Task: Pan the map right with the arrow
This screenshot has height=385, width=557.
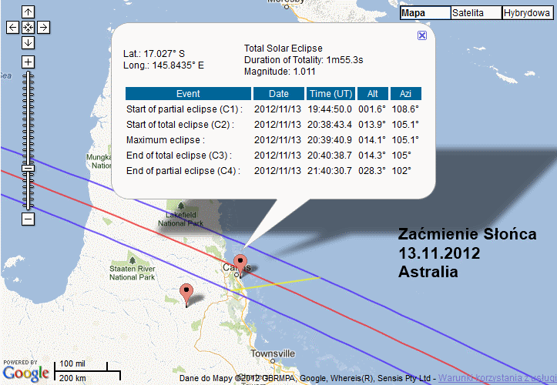Action: [43, 27]
